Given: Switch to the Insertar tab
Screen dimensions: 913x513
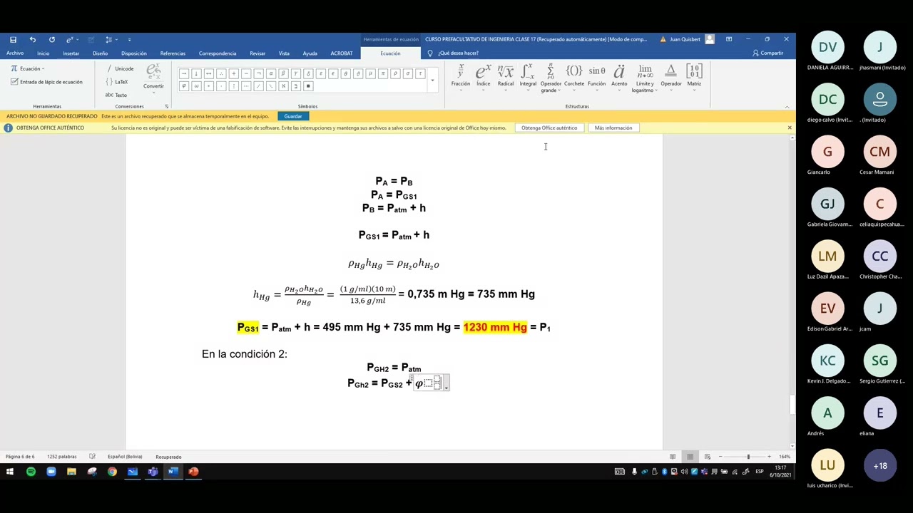Looking at the screenshot, I should pyautogui.click(x=71, y=53).
